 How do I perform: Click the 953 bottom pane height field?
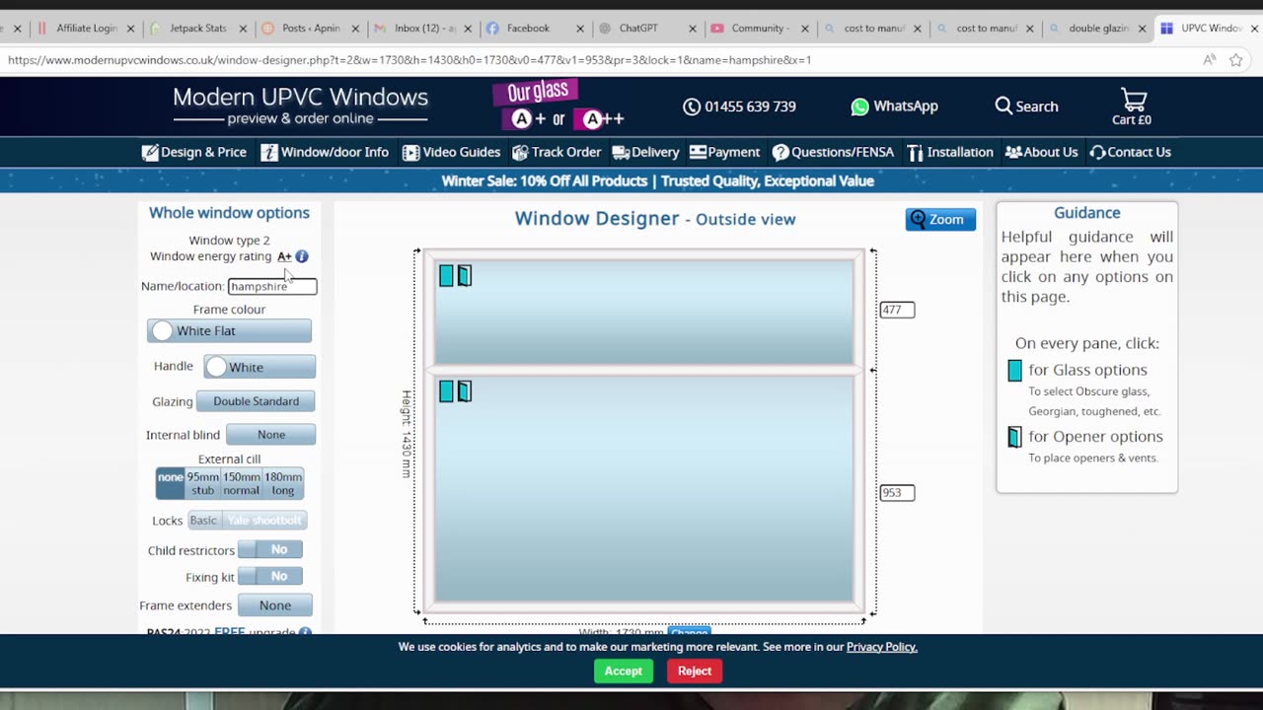[897, 492]
